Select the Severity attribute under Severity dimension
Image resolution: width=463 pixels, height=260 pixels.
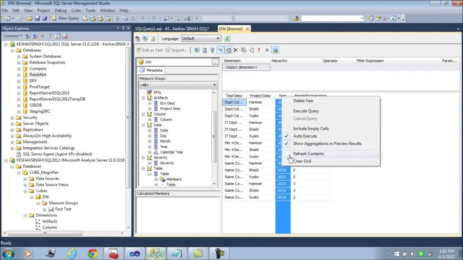tap(167, 163)
